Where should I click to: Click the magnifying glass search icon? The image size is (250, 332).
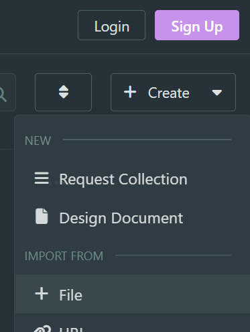pyautogui.click(x=3, y=95)
